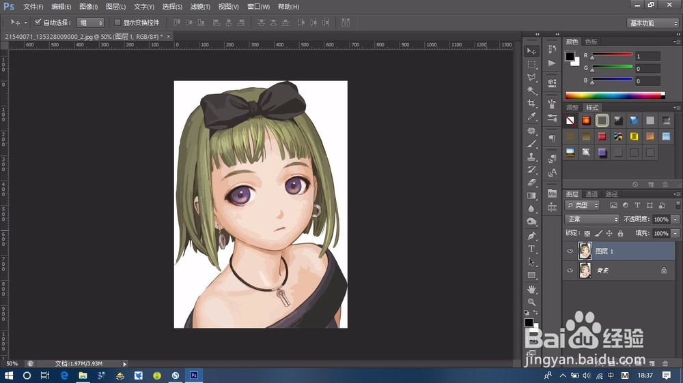The width and height of the screenshot is (683, 383).
Task: Open the 组 auto-select dropdown
Action: 90,22
